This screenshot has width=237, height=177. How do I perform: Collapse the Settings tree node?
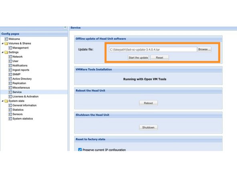pos(2,52)
